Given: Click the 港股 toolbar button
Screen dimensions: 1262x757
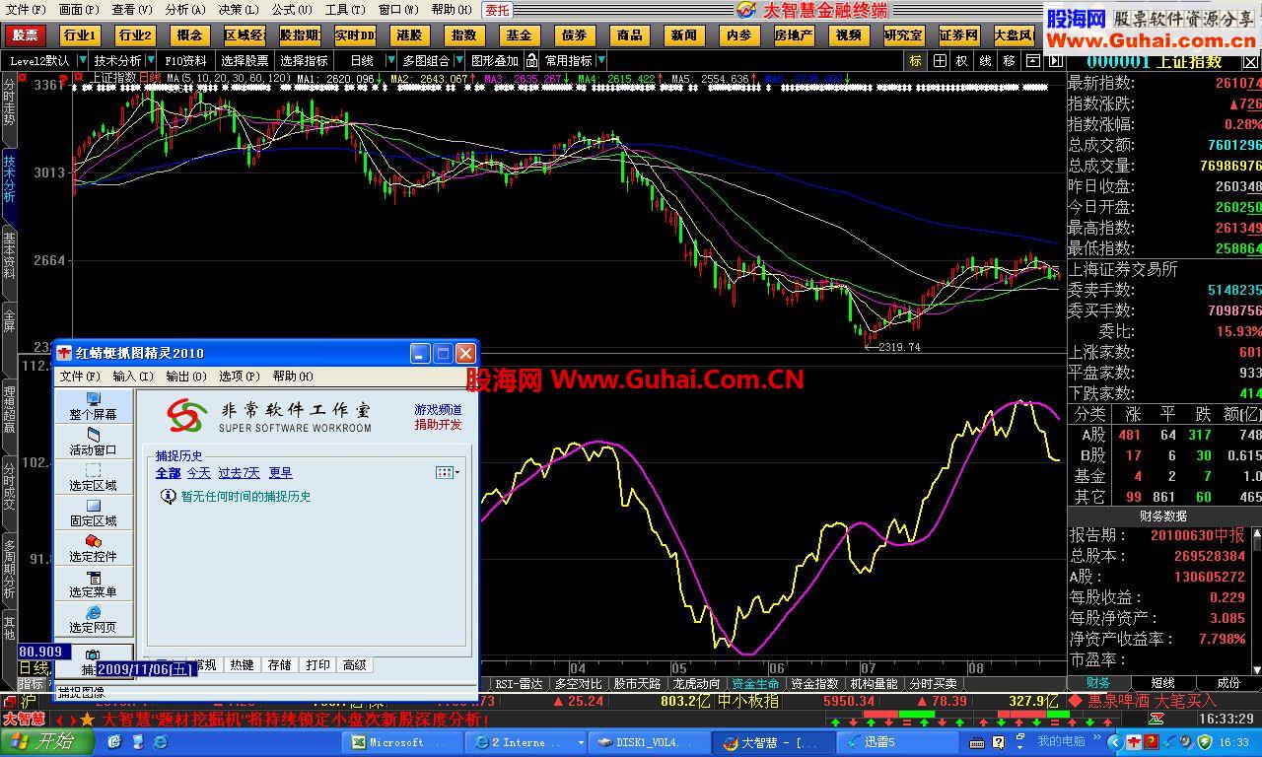Looking at the screenshot, I should coord(409,34).
